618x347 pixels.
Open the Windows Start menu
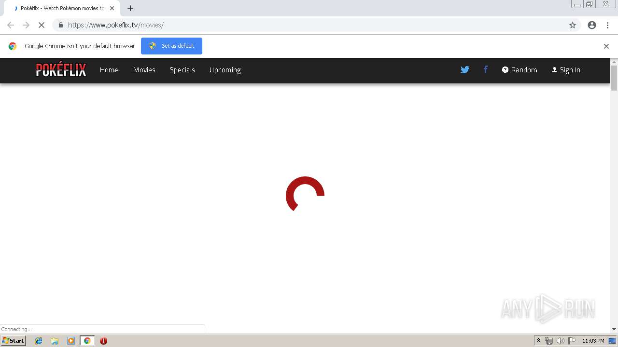click(13, 341)
